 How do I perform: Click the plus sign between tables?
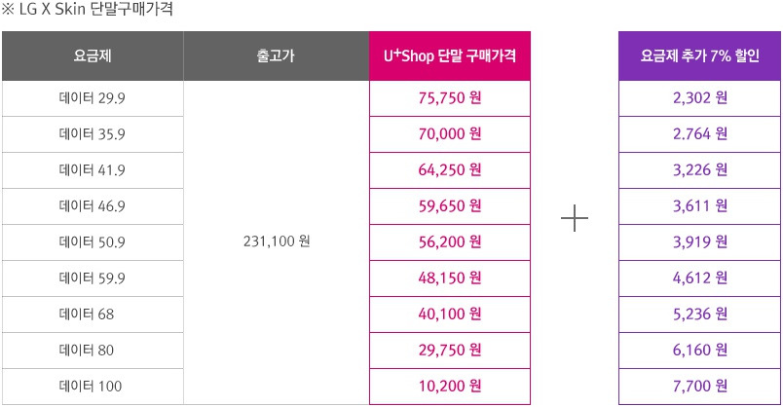[575, 218]
